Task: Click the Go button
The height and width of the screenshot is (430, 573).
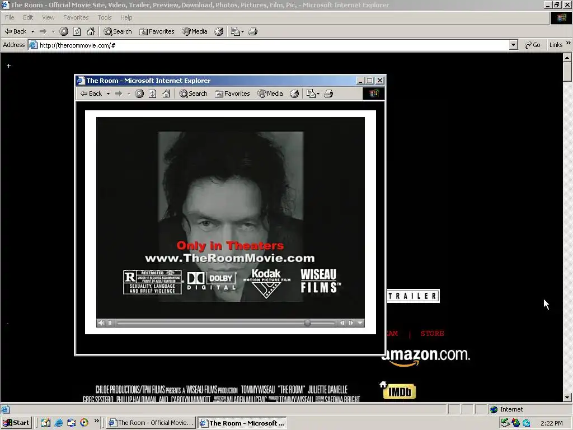Action: pyautogui.click(x=533, y=45)
